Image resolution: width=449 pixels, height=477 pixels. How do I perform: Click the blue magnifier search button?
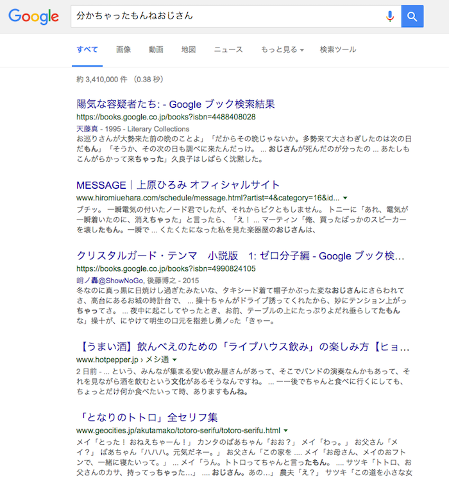[x=412, y=16]
